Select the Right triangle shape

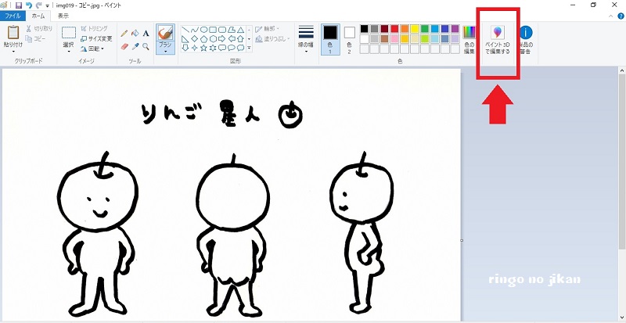click(185, 39)
